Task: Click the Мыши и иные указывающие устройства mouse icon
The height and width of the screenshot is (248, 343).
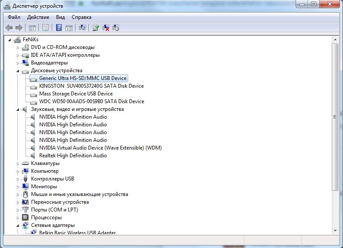Action: point(25,194)
